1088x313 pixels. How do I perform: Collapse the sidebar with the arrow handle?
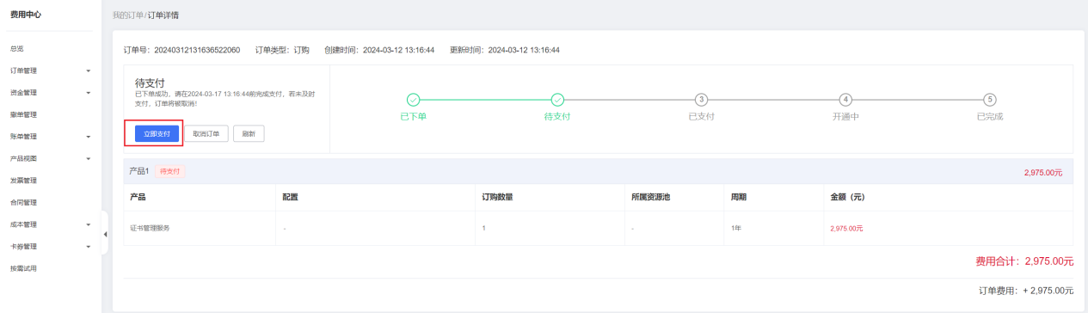tap(105, 234)
